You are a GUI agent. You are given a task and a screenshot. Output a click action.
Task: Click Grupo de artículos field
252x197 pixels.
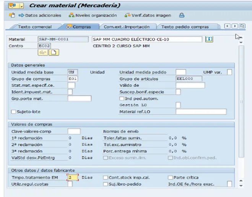189,79
